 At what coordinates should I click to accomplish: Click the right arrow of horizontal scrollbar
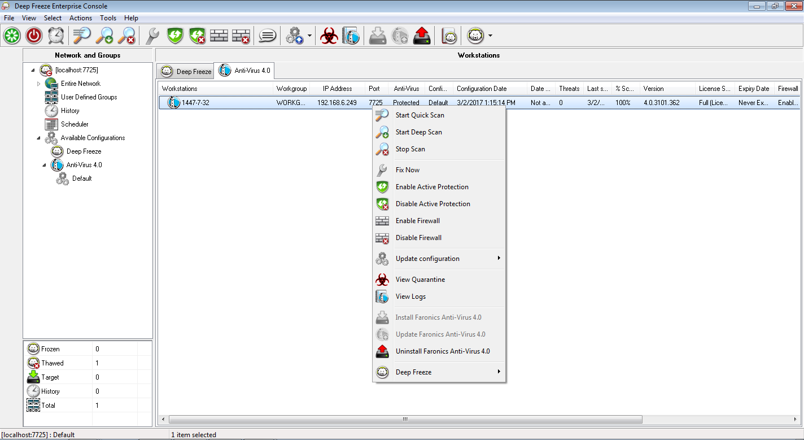(x=796, y=420)
